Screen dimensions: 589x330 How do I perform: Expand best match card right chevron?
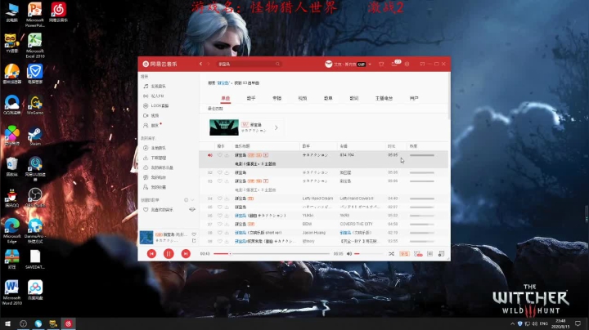pyautogui.click(x=277, y=128)
